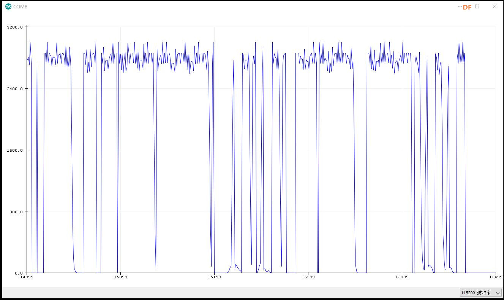The width and height of the screenshot is (504, 300).
Task: Click the 15399 x-axis label
Action: click(402, 277)
